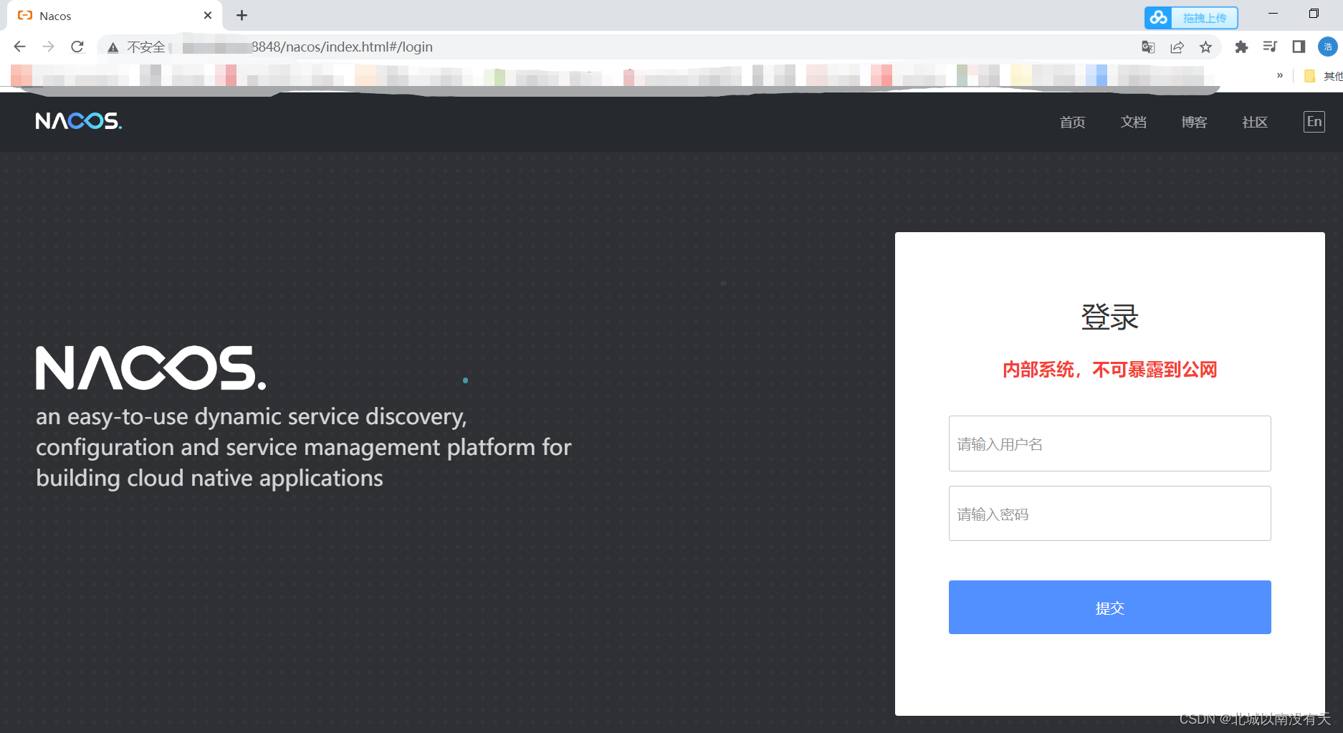Open a new browser tab
Screen dimensions: 1343x733
point(242,15)
